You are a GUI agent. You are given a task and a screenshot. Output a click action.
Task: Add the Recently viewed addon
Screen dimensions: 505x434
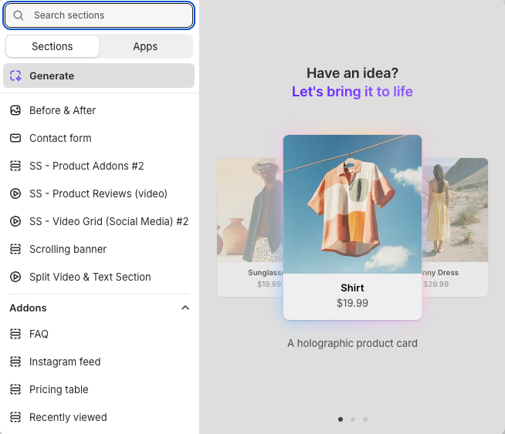(99, 417)
